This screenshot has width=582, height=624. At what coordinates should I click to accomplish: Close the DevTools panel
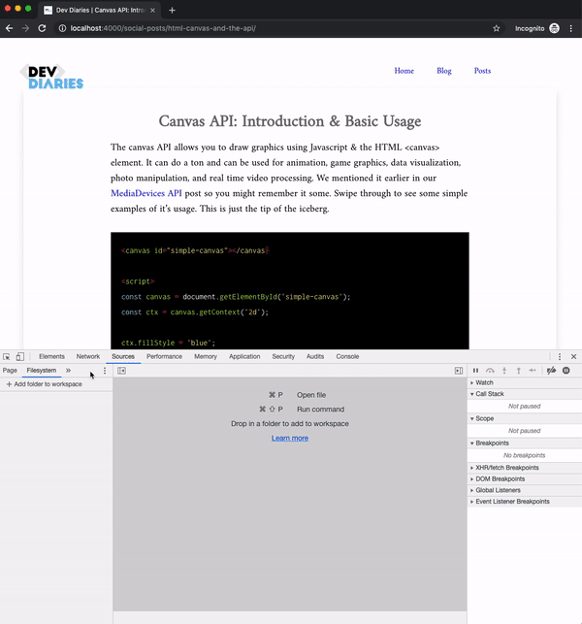573,356
